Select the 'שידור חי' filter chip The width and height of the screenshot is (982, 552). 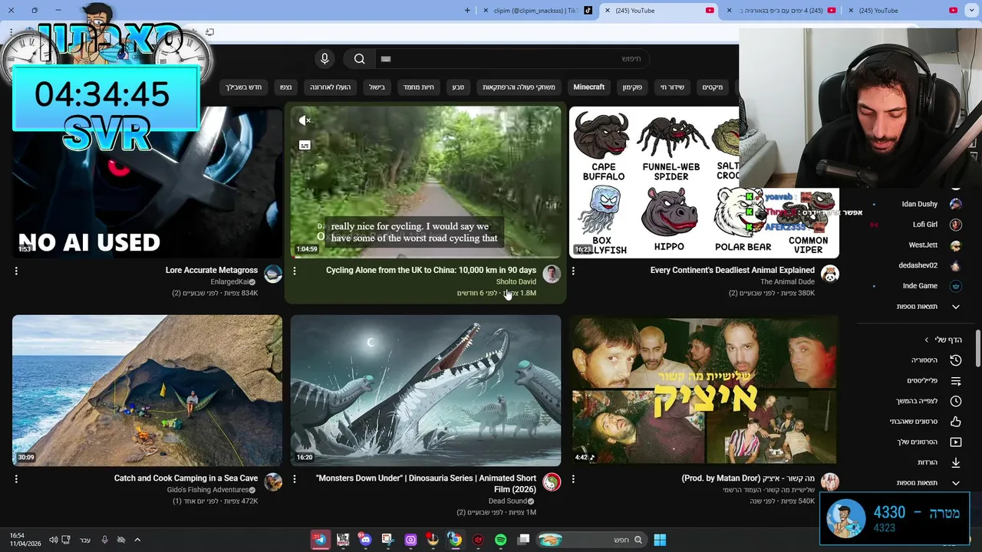(672, 87)
